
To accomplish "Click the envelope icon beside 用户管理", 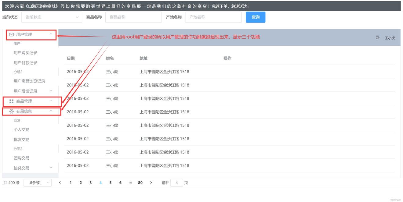I will 12,34.
